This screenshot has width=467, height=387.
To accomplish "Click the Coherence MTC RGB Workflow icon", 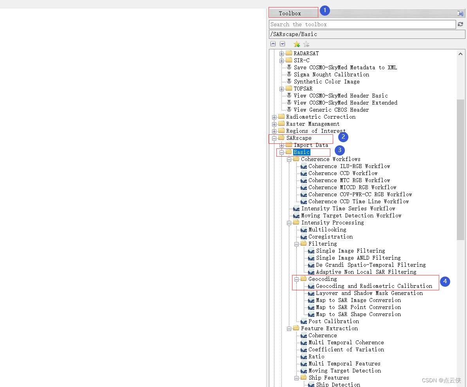I will [x=304, y=181].
